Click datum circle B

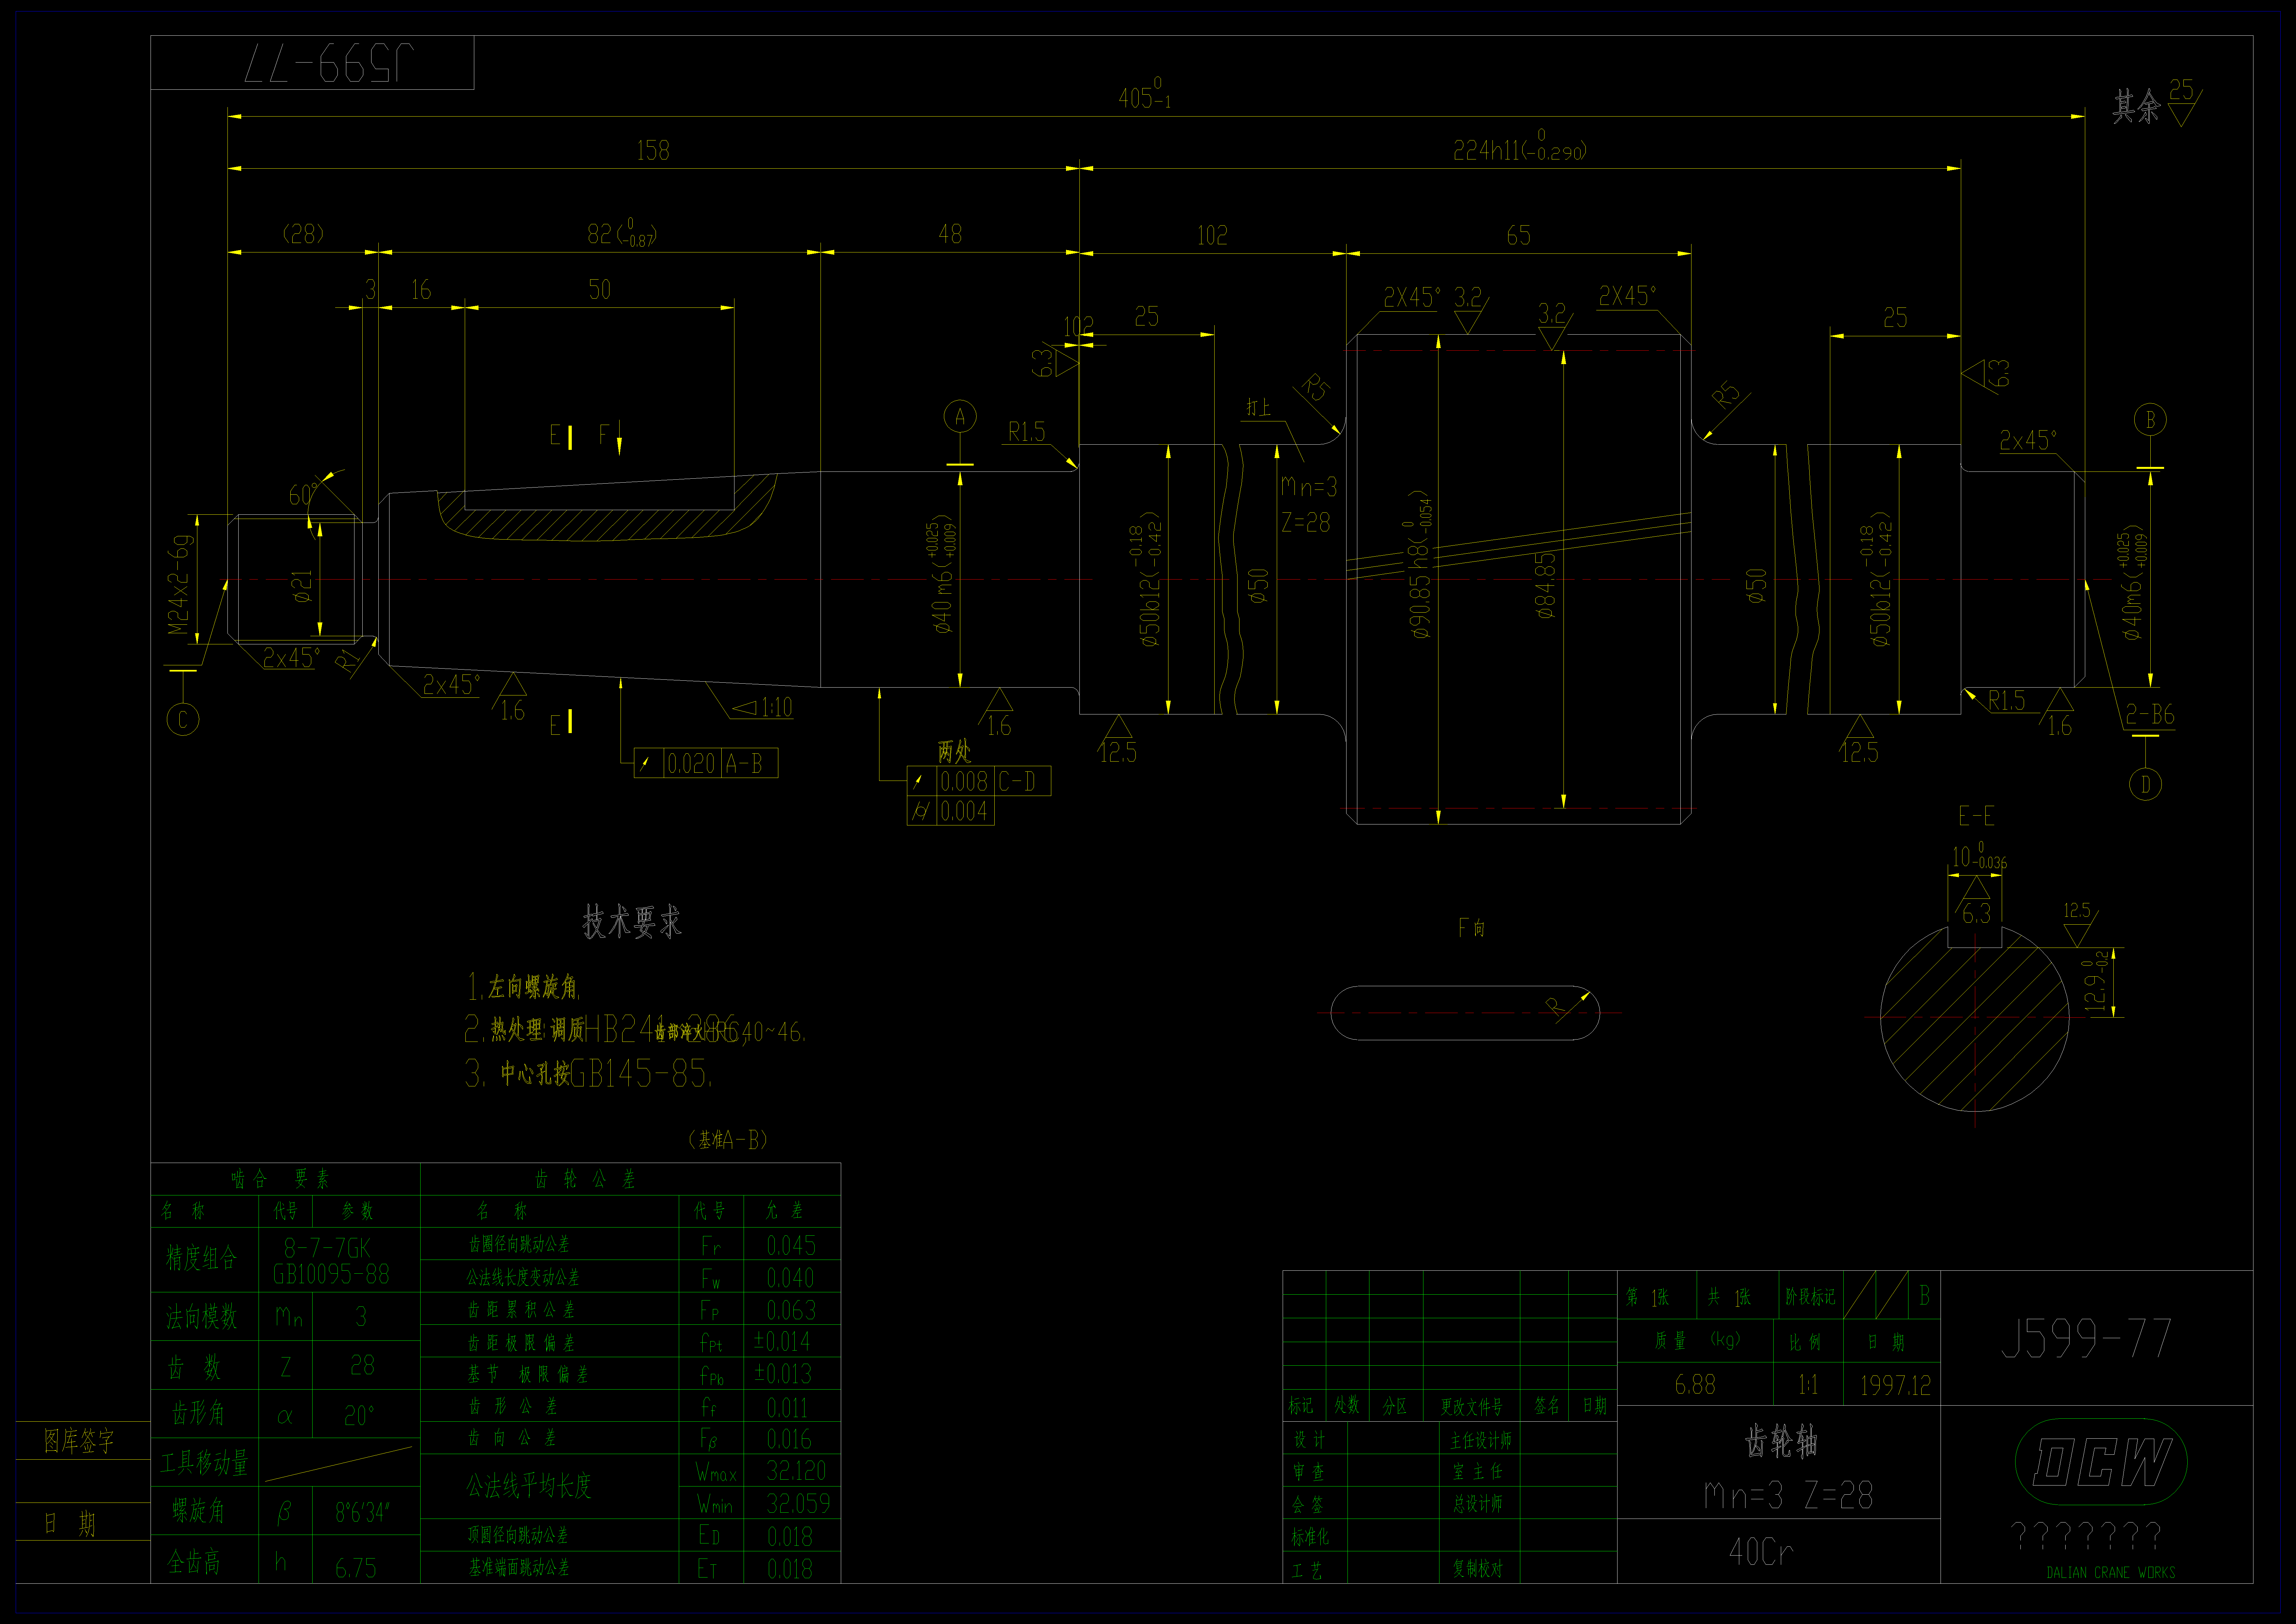coord(2150,419)
